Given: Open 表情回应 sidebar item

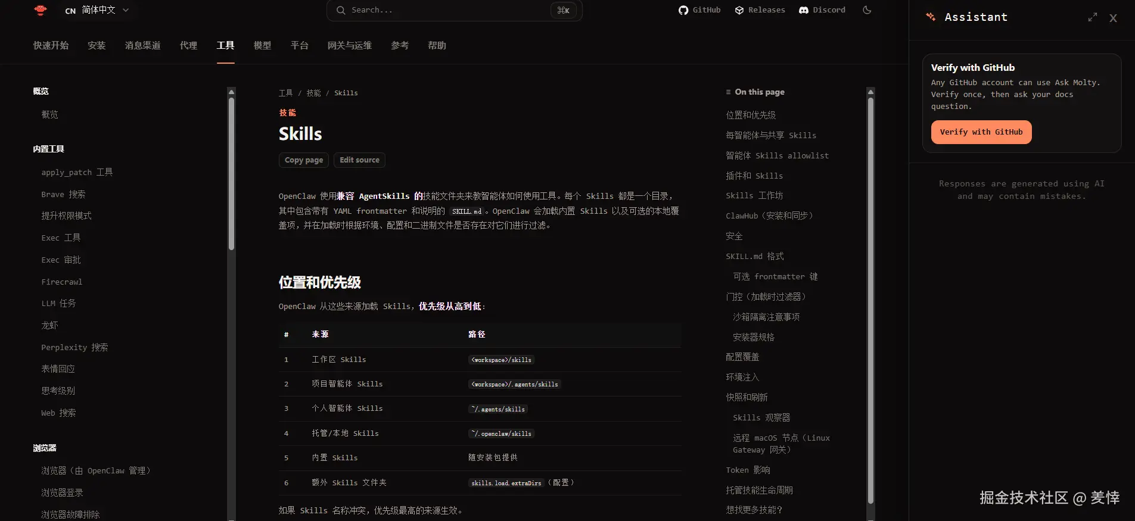Looking at the screenshot, I should 58,369.
